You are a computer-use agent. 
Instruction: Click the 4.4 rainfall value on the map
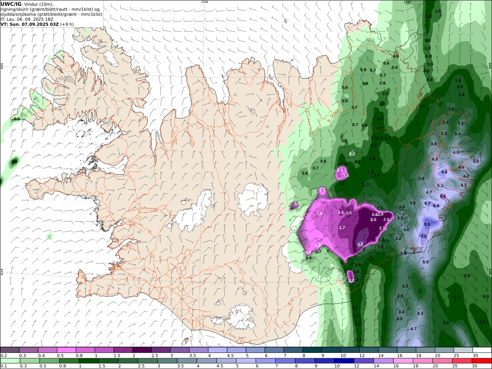coord(461,167)
